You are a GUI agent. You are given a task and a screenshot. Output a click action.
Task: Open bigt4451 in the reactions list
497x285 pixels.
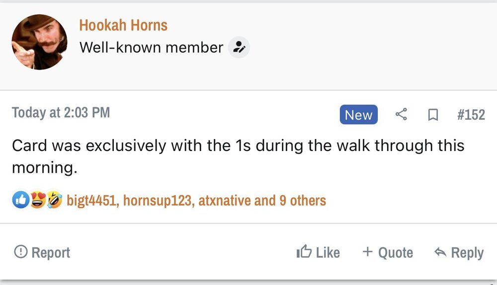92,201
